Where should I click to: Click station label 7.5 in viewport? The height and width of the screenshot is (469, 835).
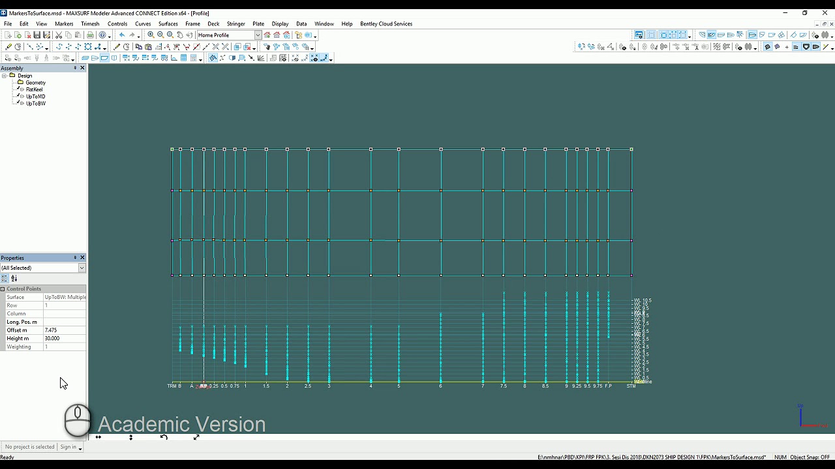503,386
